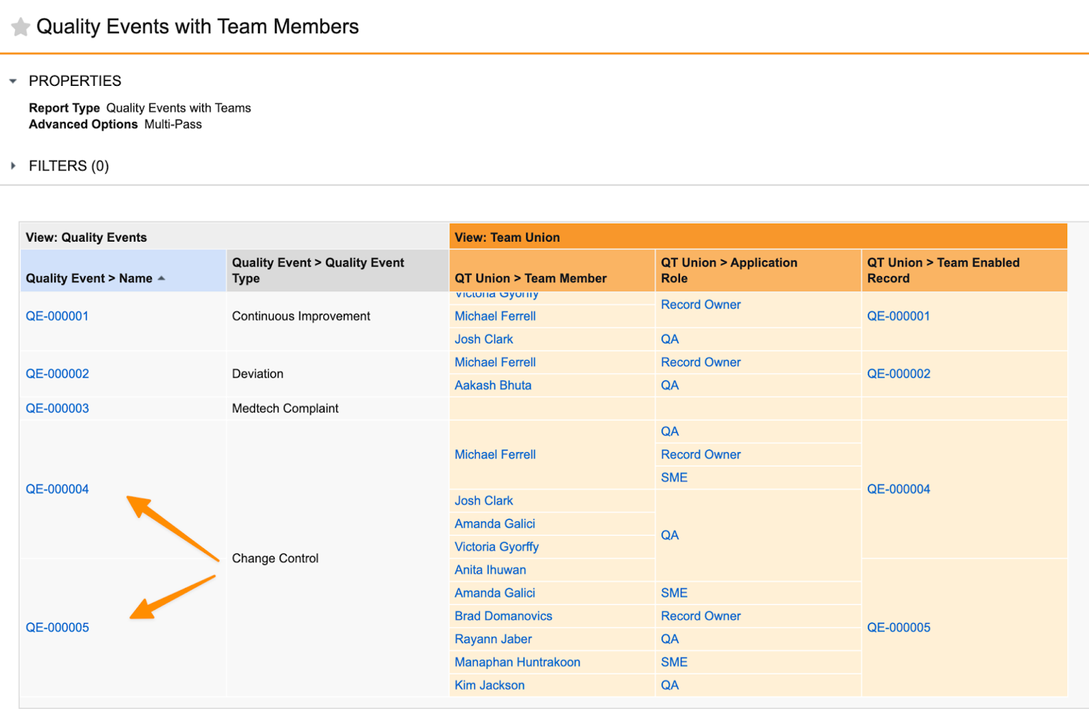Open Josh Clark in the QE-000001 row
The width and height of the screenshot is (1089, 711).
coord(484,339)
